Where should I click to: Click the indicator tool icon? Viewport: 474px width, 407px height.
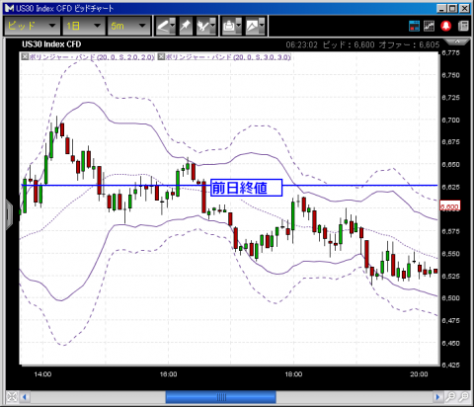(202, 26)
